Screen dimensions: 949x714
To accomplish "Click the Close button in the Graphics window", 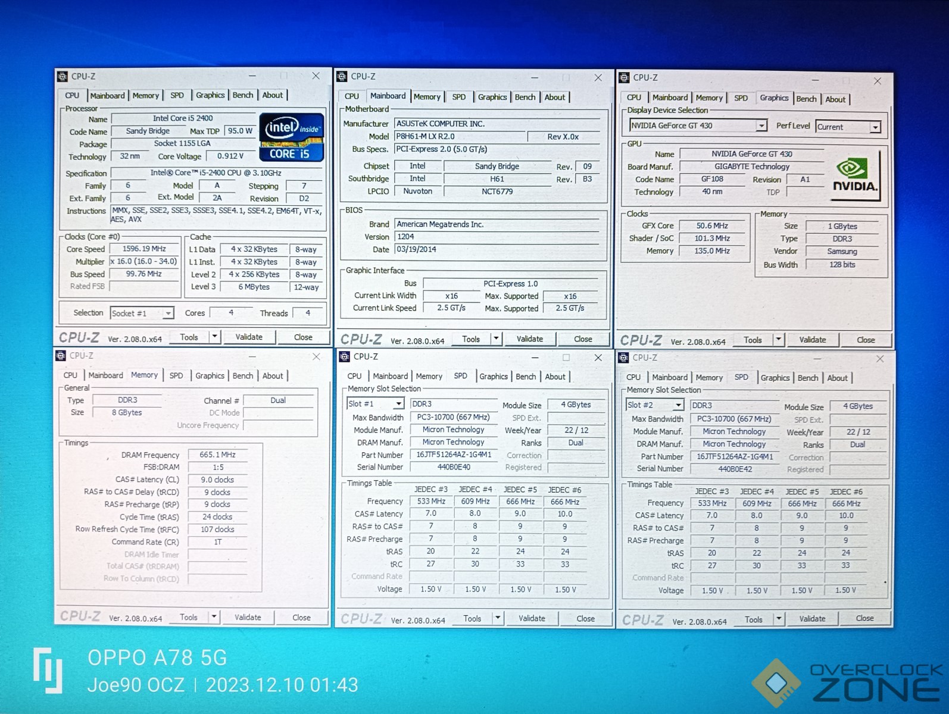I will click(x=866, y=340).
